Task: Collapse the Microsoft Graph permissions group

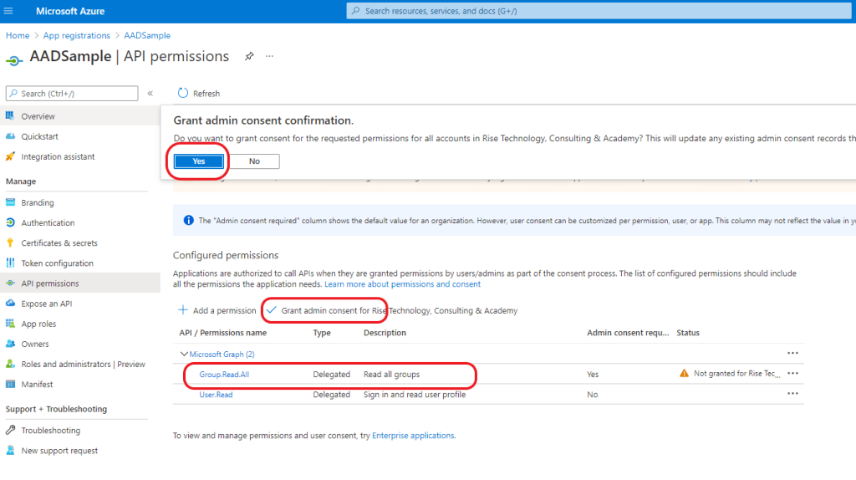Action: (x=185, y=354)
